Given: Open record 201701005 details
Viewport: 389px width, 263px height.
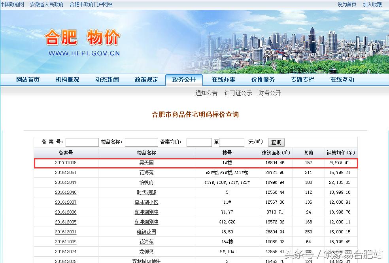Looking at the screenshot, I should (x=66, y=162).
